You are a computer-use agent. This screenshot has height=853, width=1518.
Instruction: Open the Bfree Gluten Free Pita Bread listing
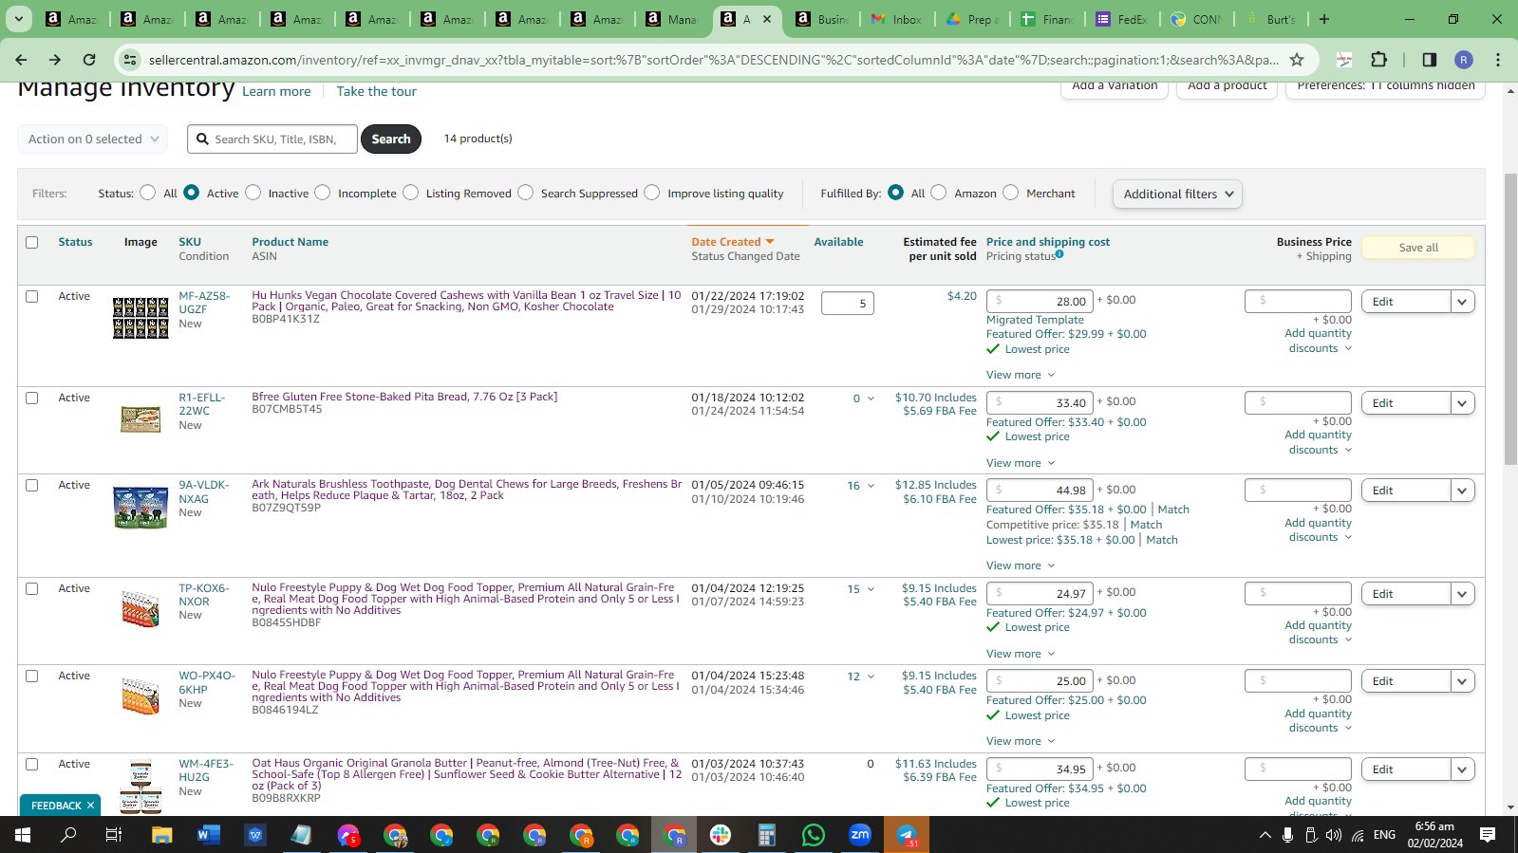404,398
